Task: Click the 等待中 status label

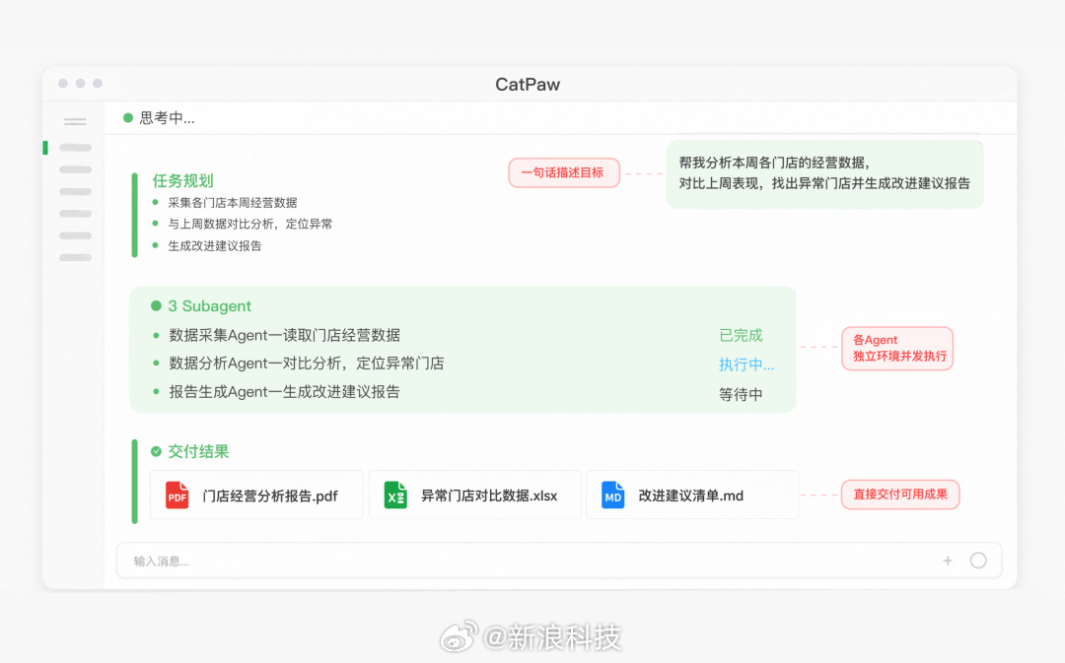Action: (x=741, y=394)
